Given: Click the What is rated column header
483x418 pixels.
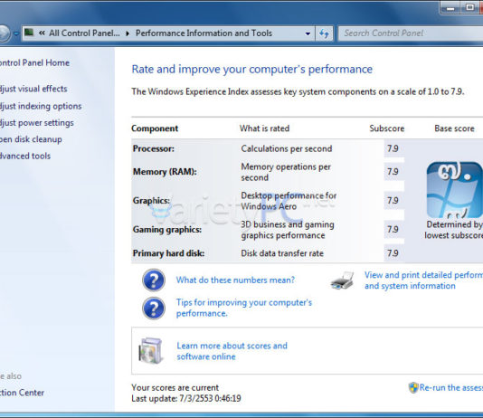Looking at the screenshot, I should 265,128.
